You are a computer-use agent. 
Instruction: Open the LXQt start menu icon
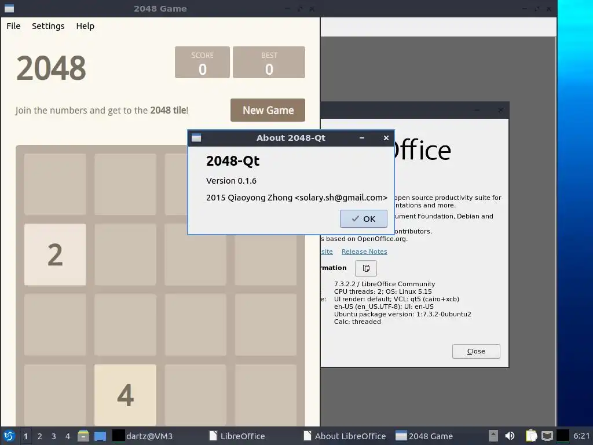click(9, 436)
